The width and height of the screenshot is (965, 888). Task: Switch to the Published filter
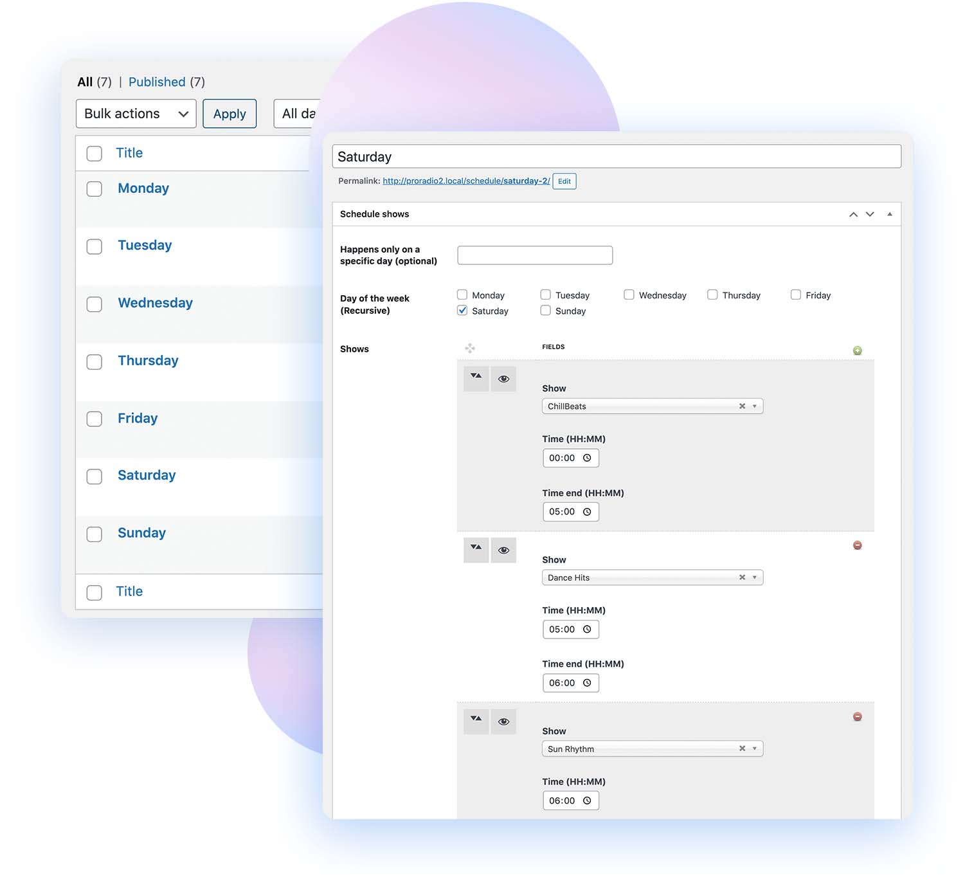coord(157,82)
